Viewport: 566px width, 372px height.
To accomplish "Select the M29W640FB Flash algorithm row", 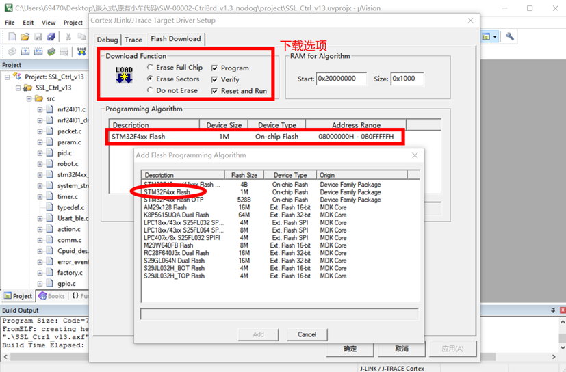I will [x=280, y=245].
